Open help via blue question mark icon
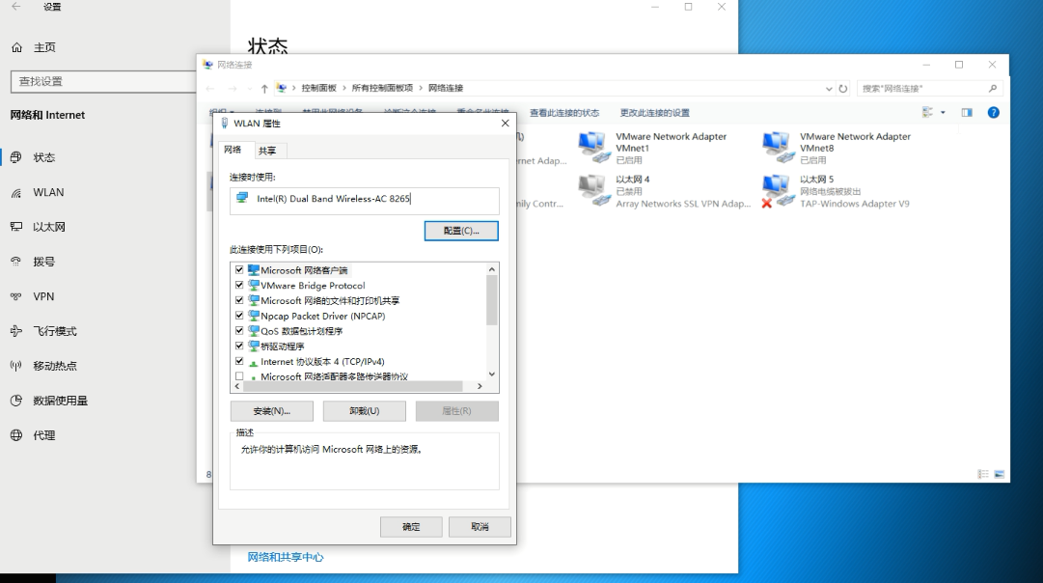Screen dimensions: 1043x583 coord(993,113)
